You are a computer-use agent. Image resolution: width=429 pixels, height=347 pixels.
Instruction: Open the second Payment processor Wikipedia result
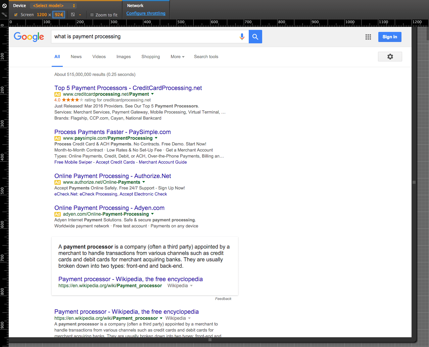[127, 312]
